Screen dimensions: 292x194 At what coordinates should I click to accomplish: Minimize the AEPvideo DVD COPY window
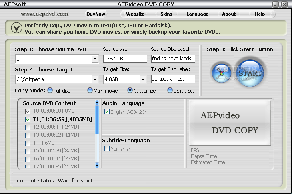click(276, 4)
